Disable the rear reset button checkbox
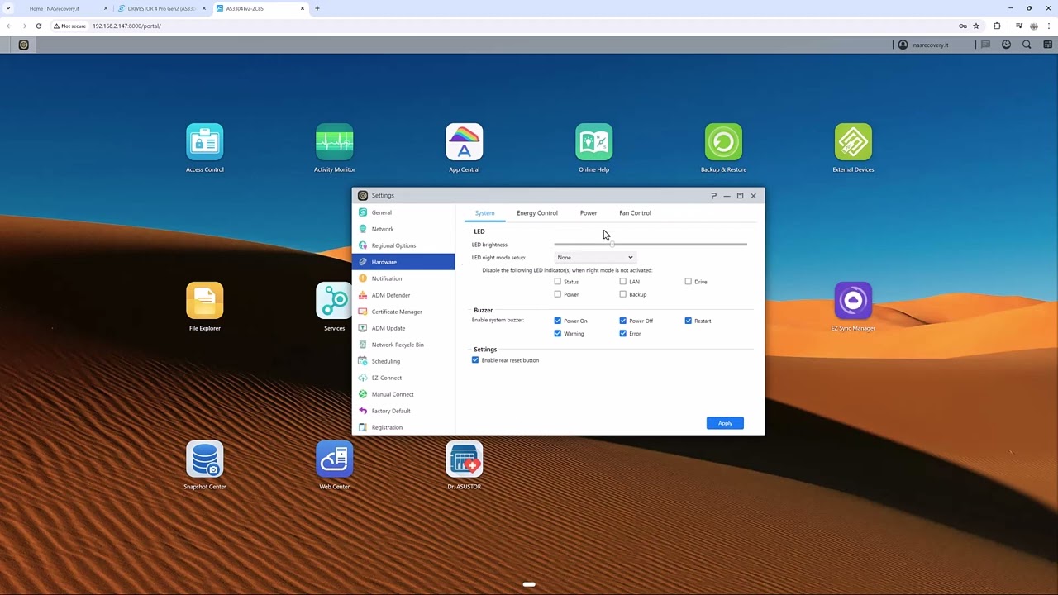 tap(475, 360)
